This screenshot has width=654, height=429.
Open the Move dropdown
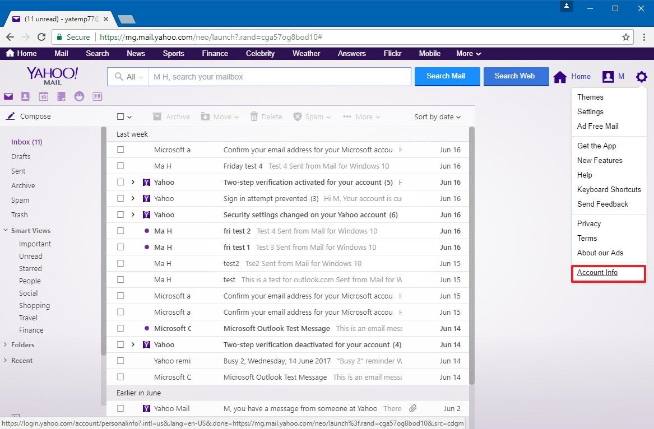pos(220,116)
